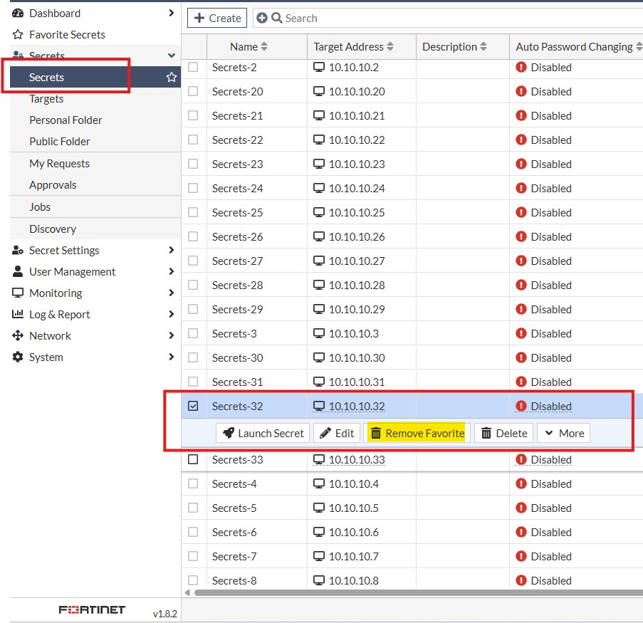This screenshot has width=643, height=623.
Task: Go to the Targets page
Action: (46, 99)
